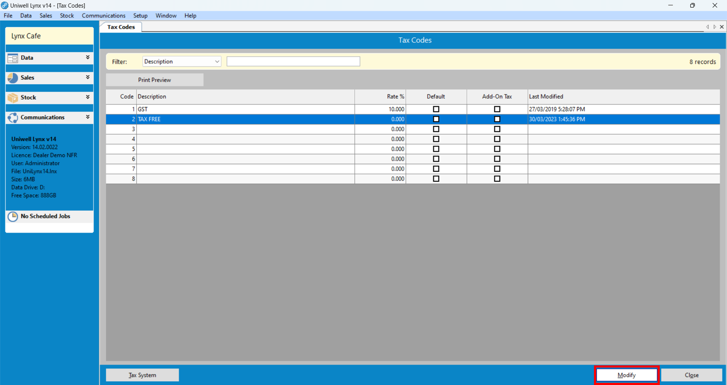The image size is (727, 385).
Task: Click the No Scheduled Jobs clock icon
Action: (x=13, y=216)
